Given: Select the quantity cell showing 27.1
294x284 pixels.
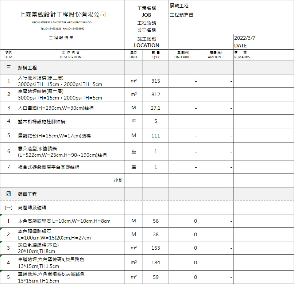Looking at the screenshot, I should coord(156,108).
